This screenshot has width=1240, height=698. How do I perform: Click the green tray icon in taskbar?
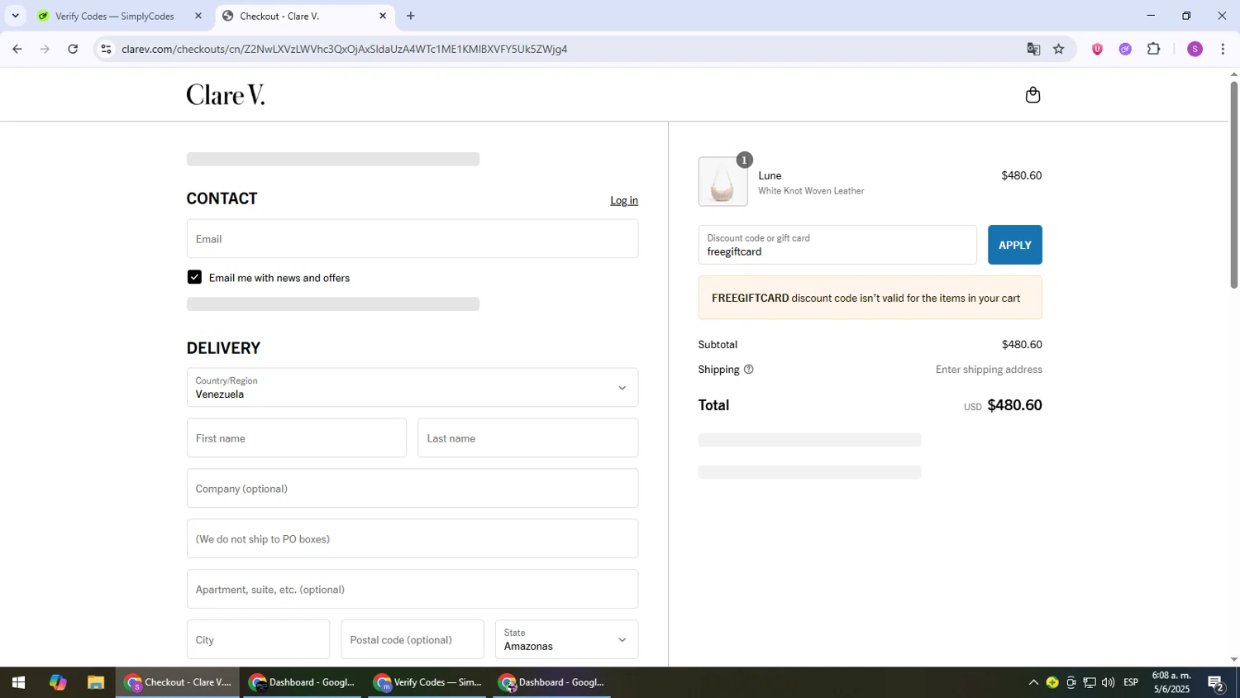pos(1052,682)
